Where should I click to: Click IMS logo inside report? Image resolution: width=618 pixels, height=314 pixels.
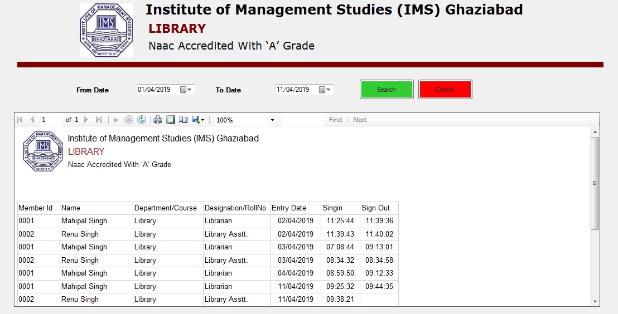coord(43,151)
